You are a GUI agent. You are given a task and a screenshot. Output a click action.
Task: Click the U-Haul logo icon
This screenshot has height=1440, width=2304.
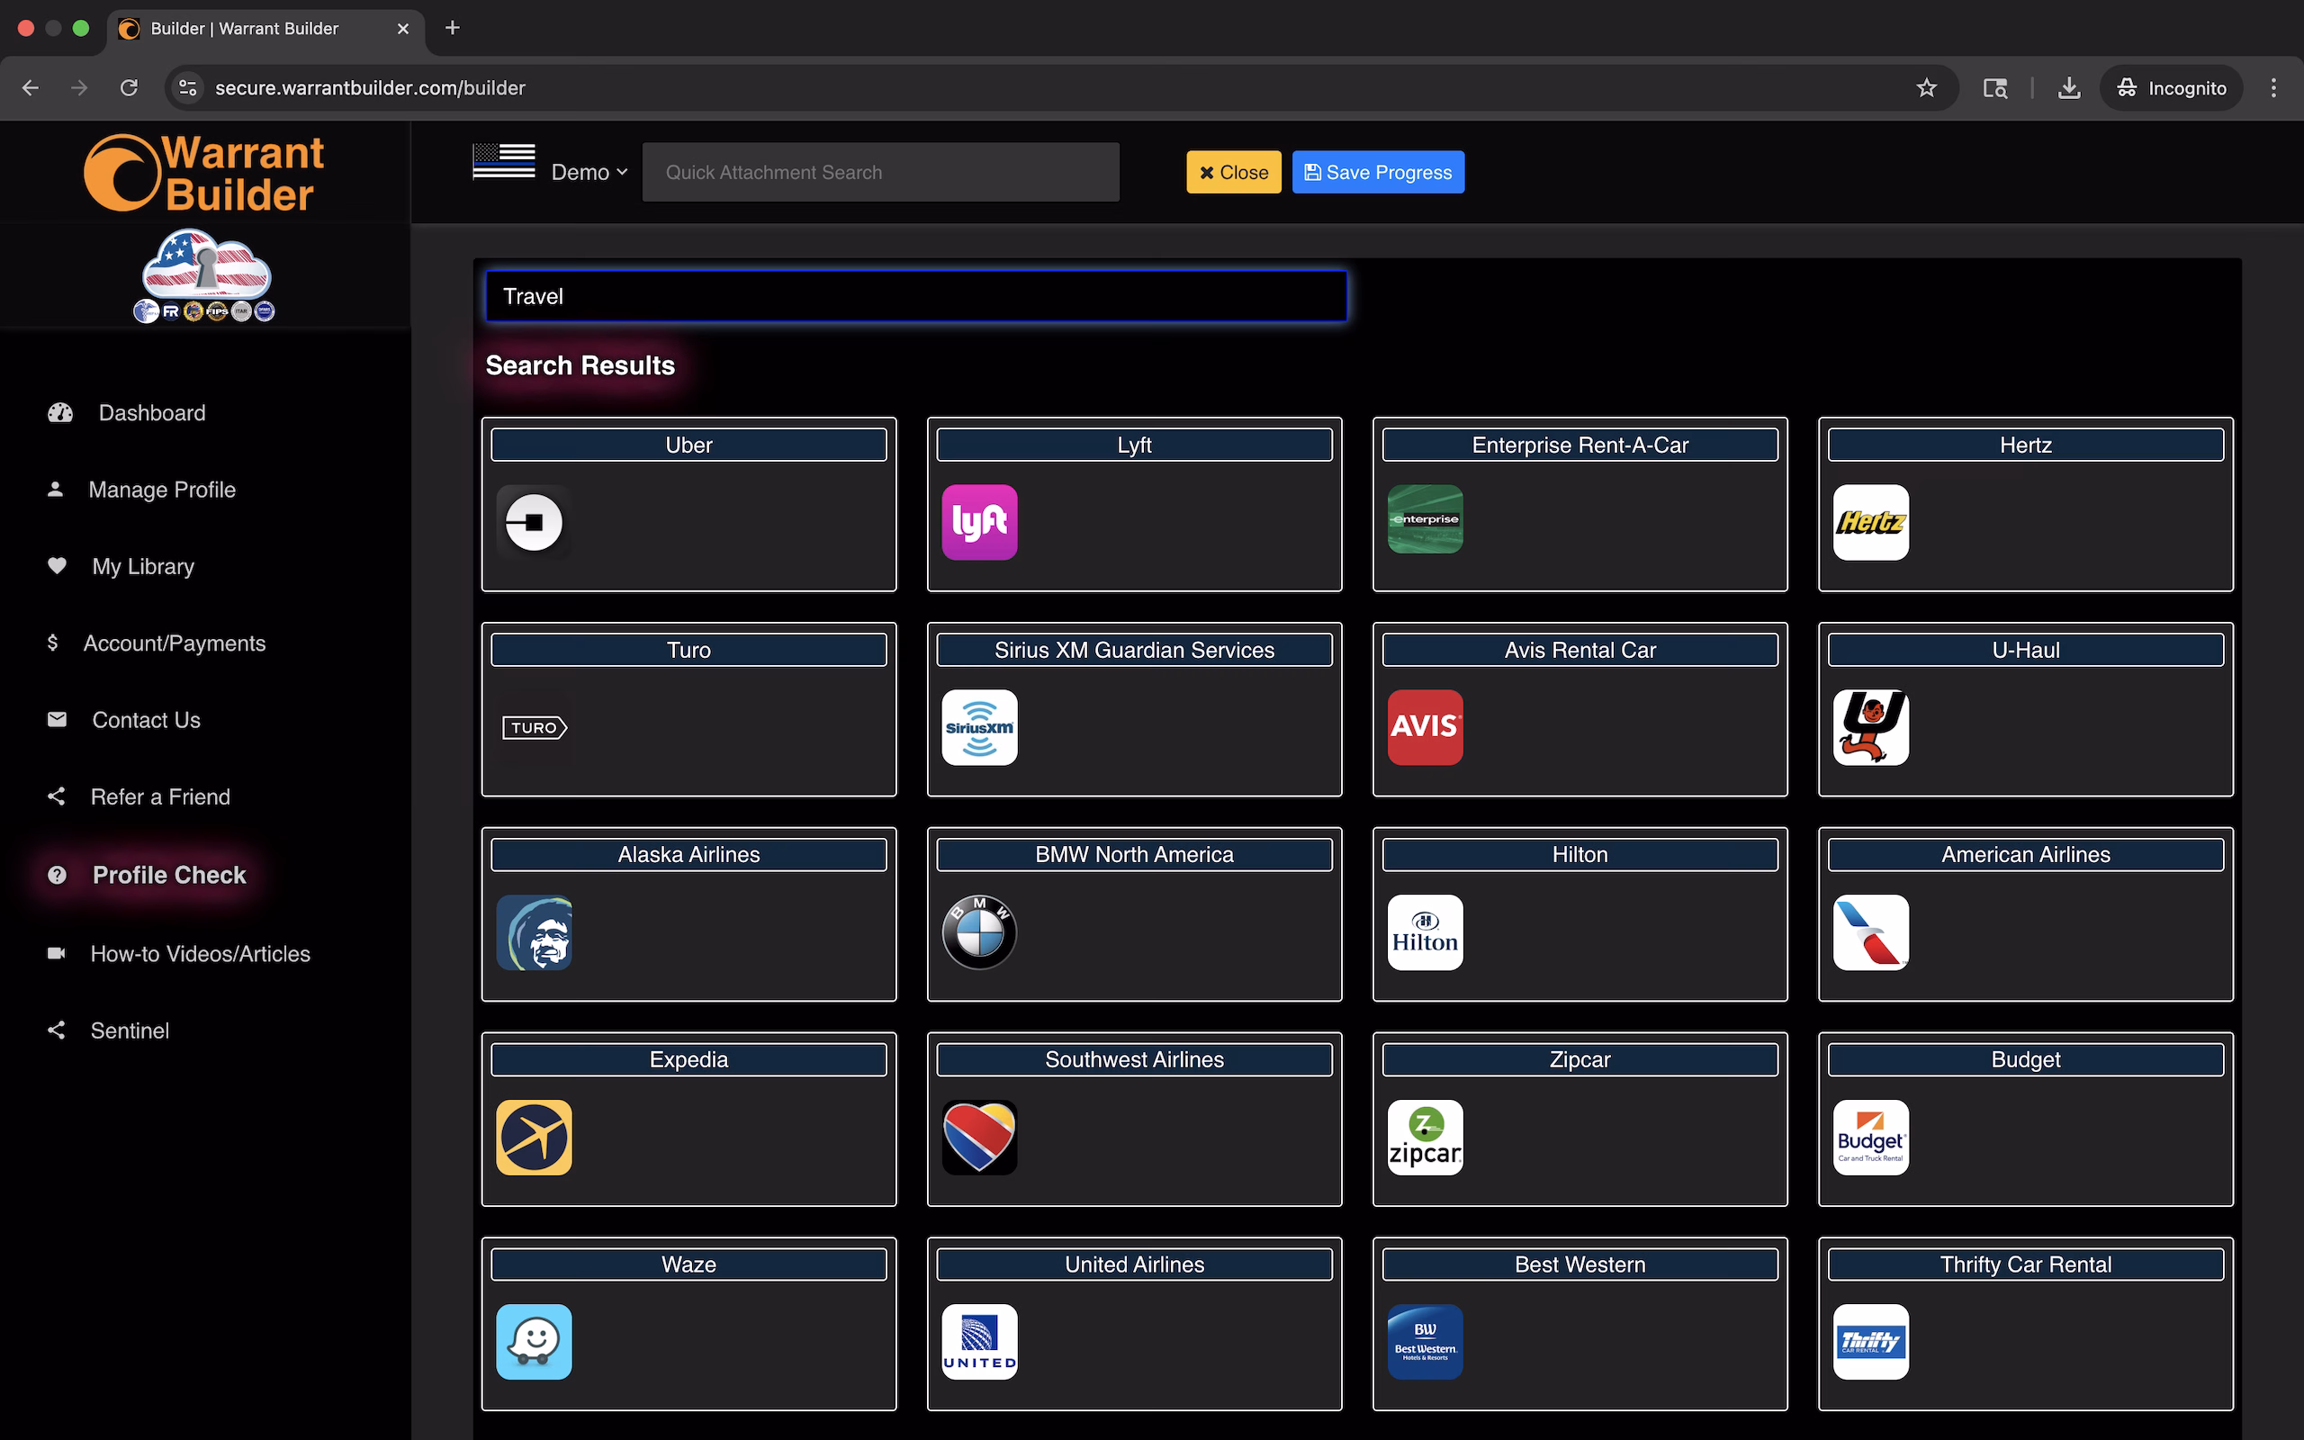(1870, 726)
